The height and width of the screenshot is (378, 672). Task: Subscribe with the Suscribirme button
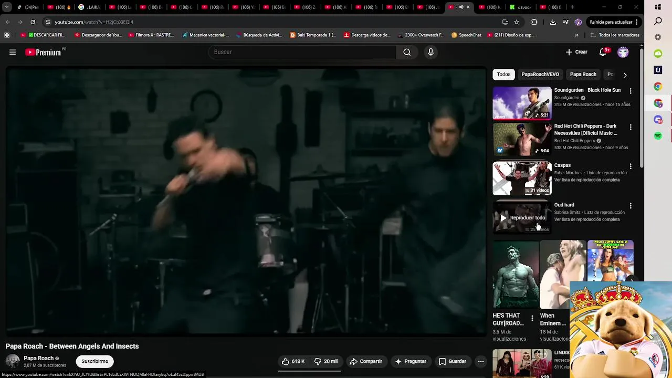[94, 361]
